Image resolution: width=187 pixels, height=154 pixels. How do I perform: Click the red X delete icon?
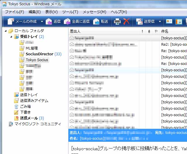[x=126, y=22]
